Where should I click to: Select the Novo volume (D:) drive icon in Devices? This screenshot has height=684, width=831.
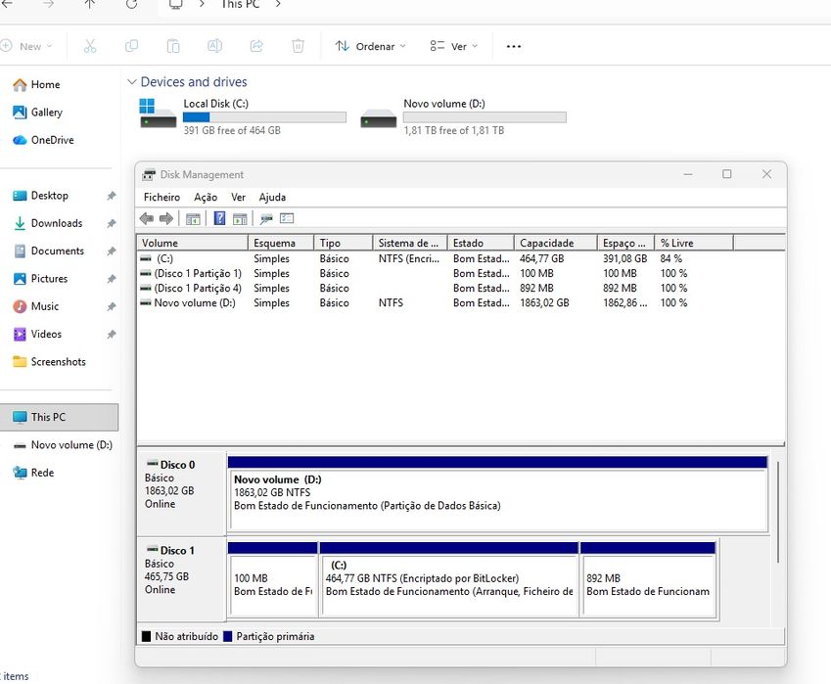point(379,117)
